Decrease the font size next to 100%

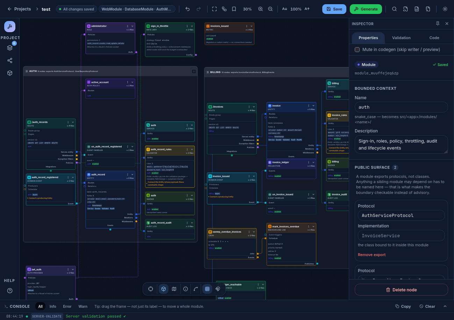click(284, 9)
